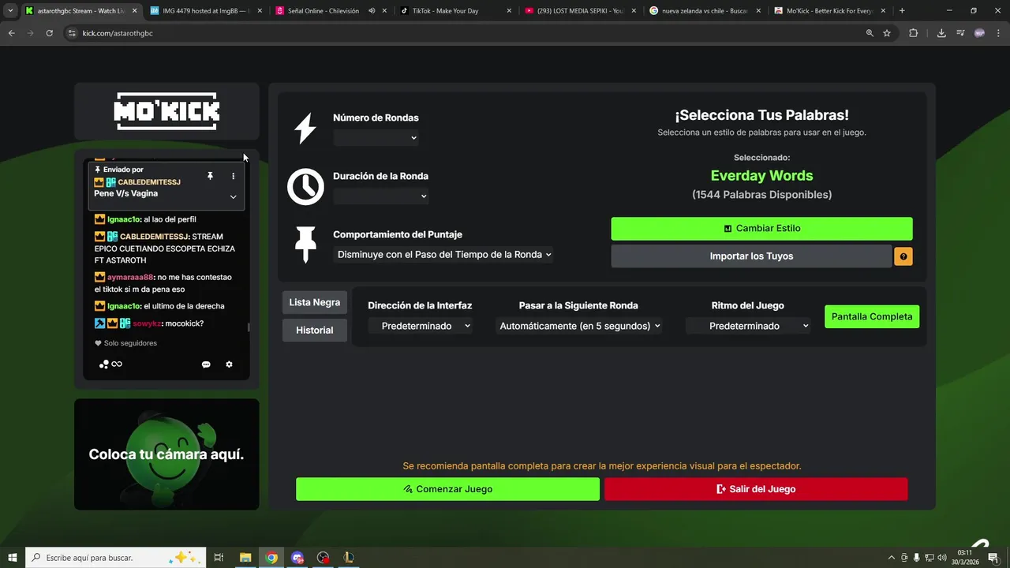Switch to IMG 4479 ImgBB tab
The width and height of the screenshot is (1010, 568).
pos(205,11)
